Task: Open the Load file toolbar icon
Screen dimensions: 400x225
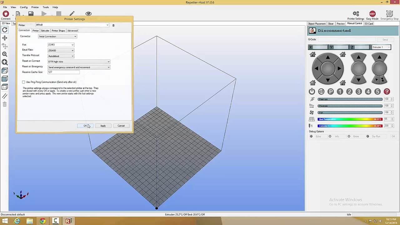Action: click(18, 14)
